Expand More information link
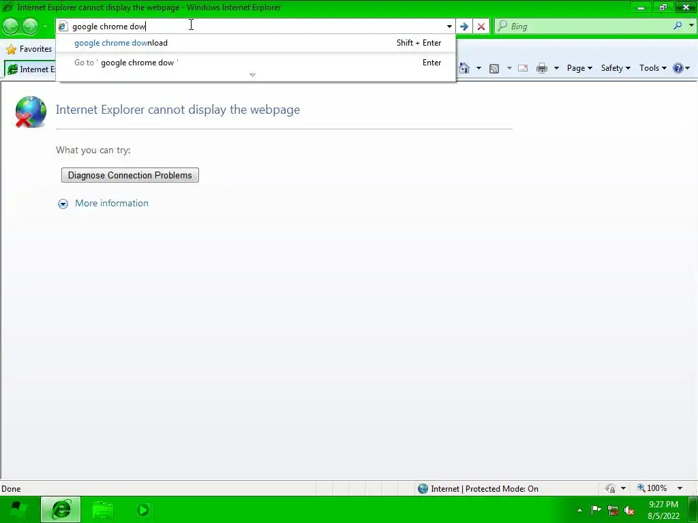 point(112,203)
